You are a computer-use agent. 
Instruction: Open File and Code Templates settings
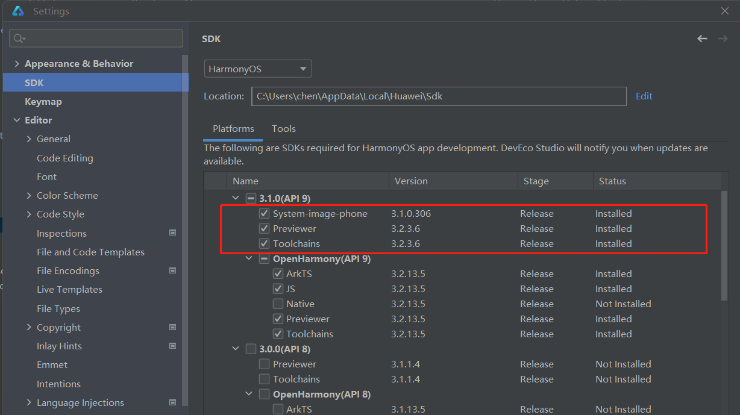tap(90, 252)
